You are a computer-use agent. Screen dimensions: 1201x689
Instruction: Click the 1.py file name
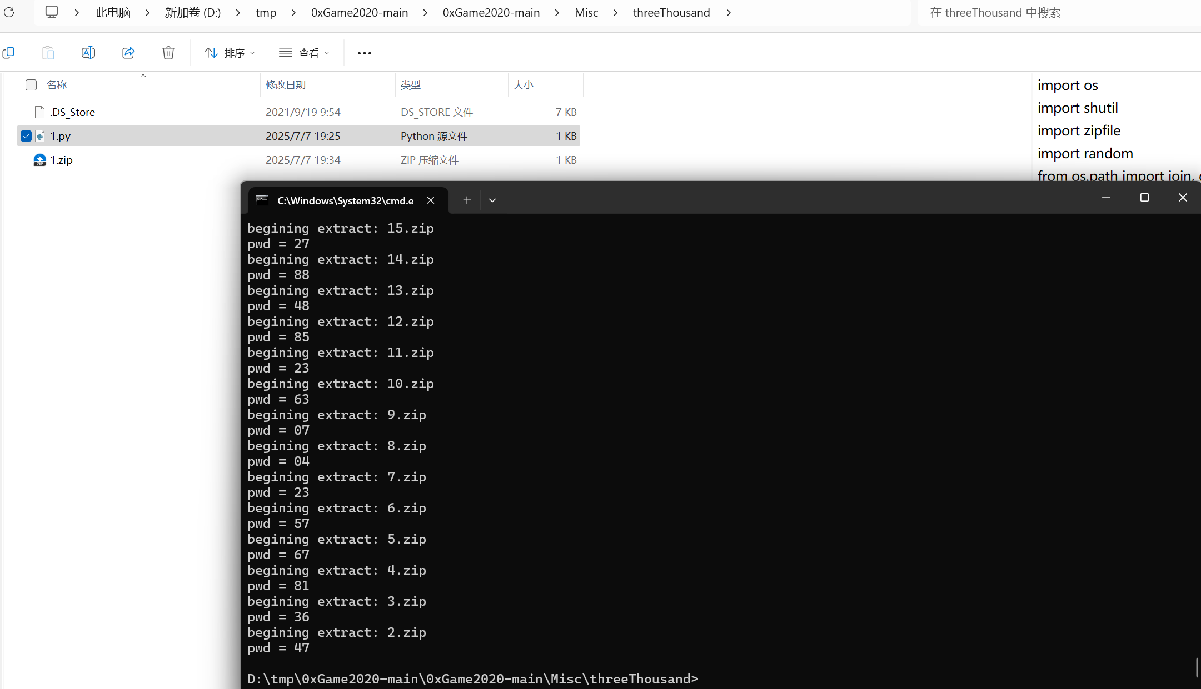tap(61, 136)
